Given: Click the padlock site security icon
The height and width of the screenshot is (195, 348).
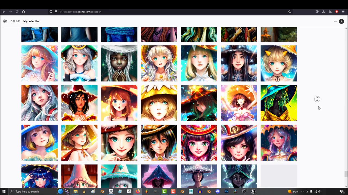Looking at the screenshot, I should pos(56,12).
